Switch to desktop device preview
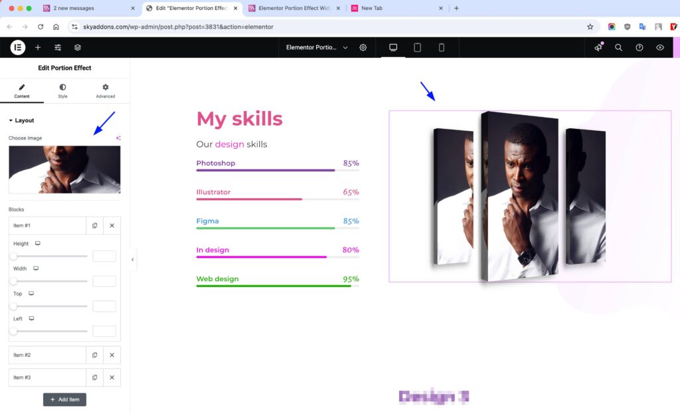 point(393,47)
